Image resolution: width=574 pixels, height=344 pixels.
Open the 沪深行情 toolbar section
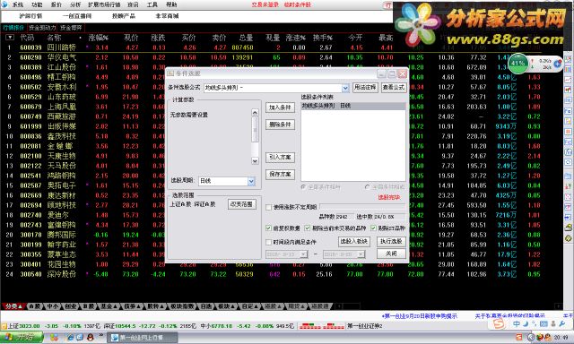click(x=30, y=16)
